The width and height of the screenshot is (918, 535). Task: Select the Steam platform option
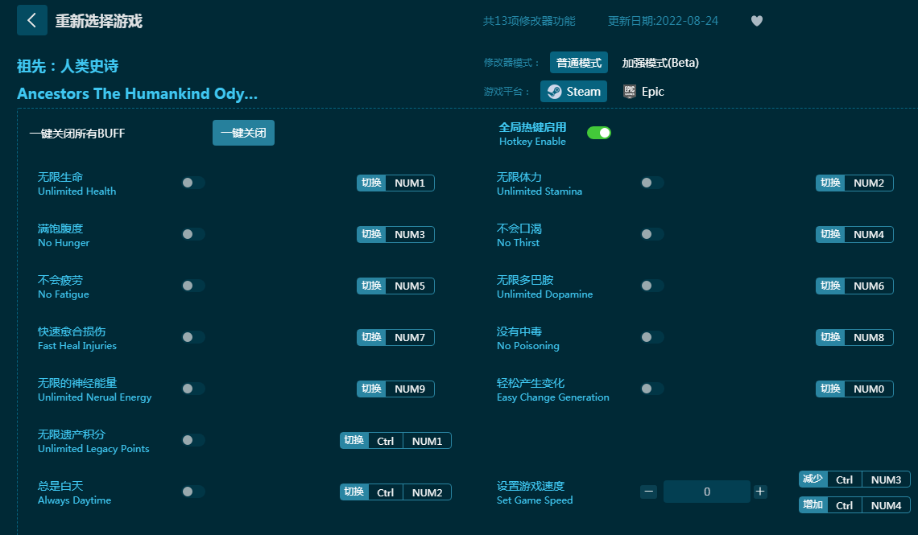click(x=573, y=92)
